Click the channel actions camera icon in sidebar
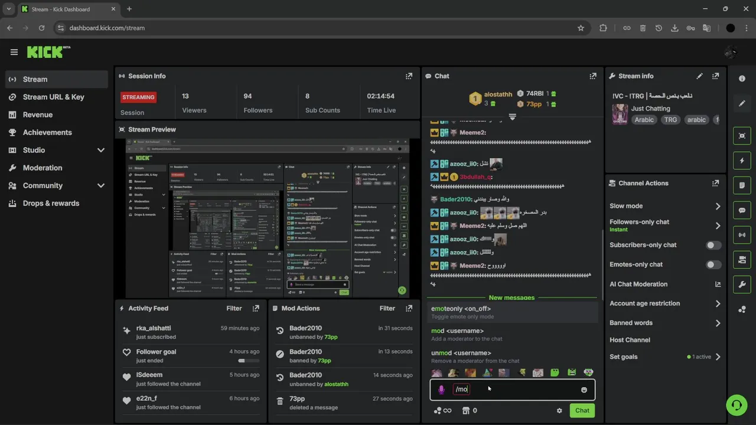 tap(742, 260)
